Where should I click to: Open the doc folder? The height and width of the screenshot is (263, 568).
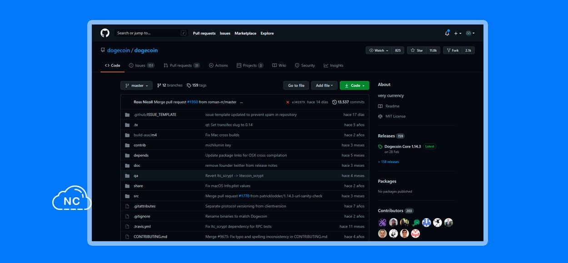tap(137, 166)
